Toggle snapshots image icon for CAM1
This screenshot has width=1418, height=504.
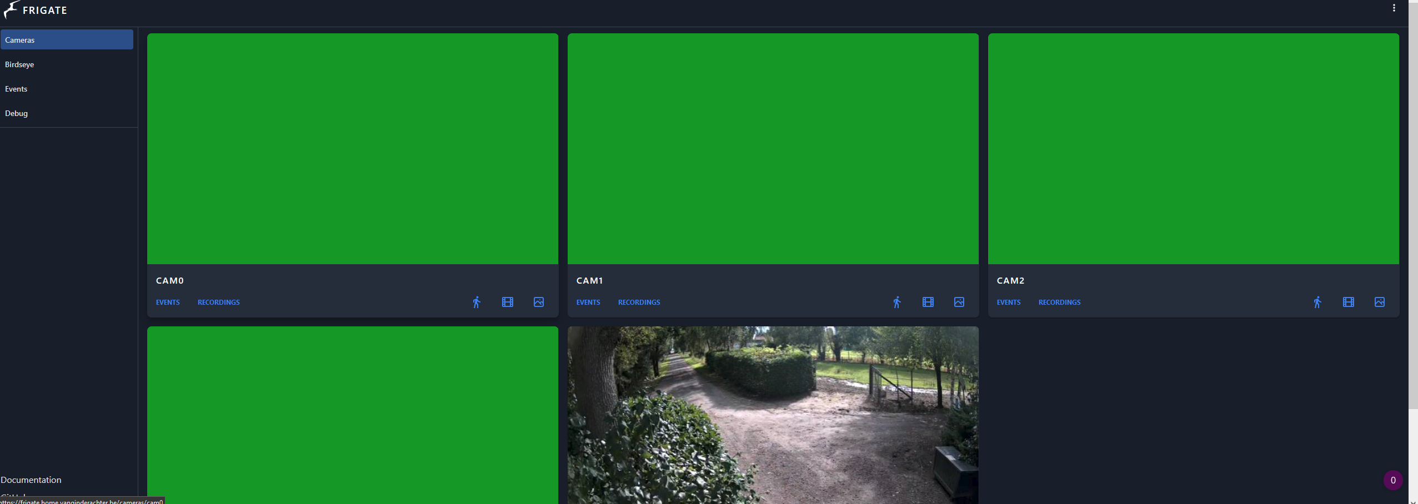959,302
